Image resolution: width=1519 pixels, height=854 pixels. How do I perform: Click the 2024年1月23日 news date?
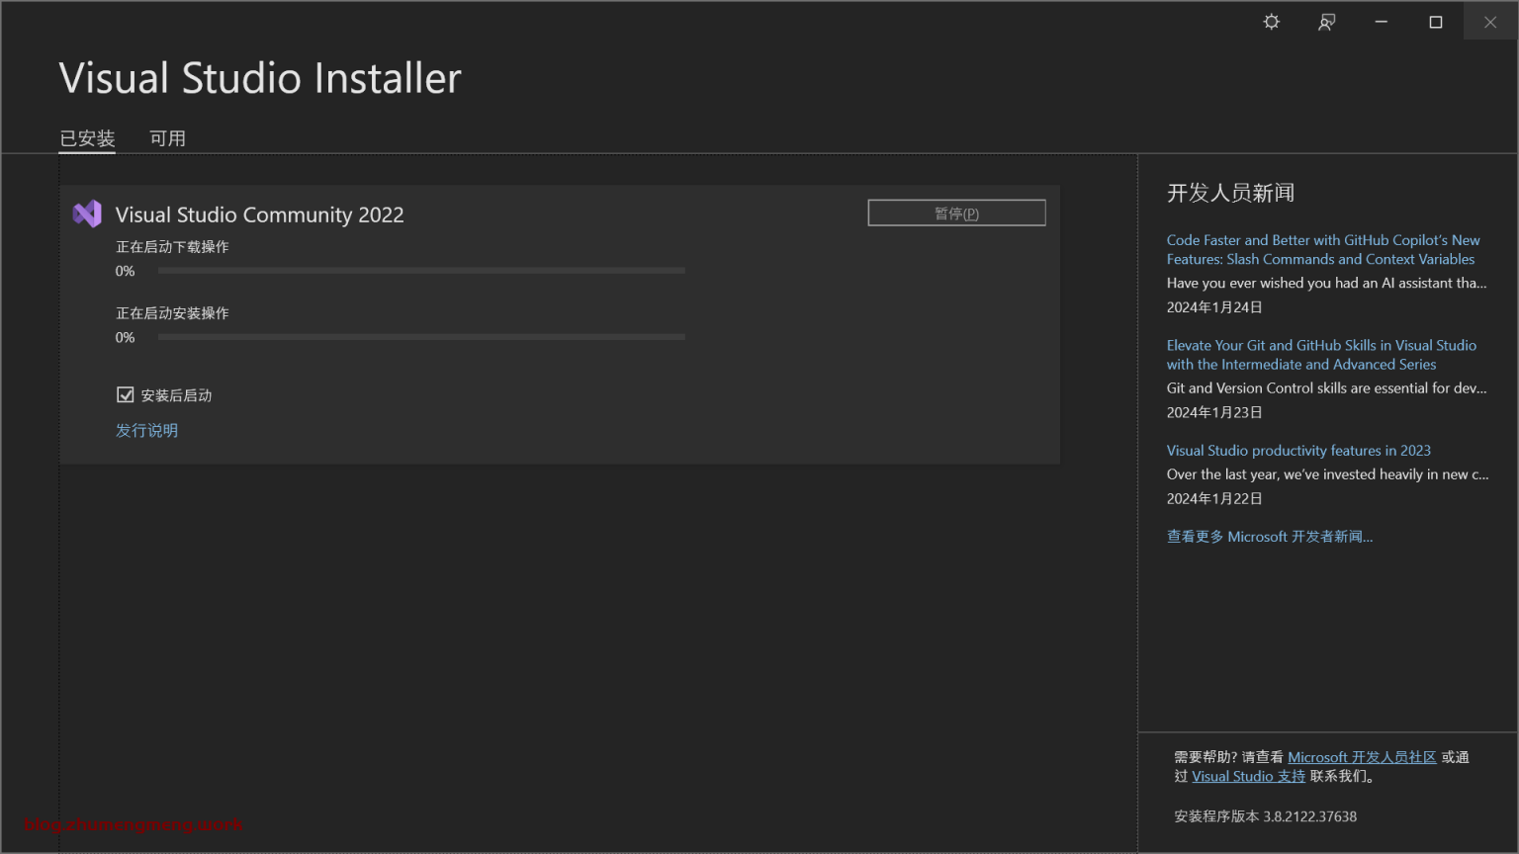pos(1214,412)
